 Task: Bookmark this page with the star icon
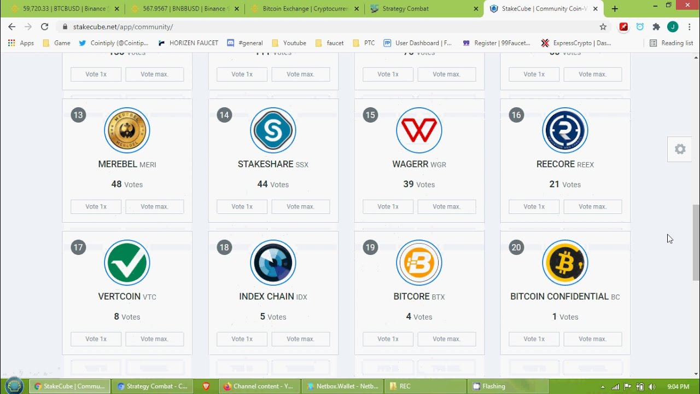point(603,27)
